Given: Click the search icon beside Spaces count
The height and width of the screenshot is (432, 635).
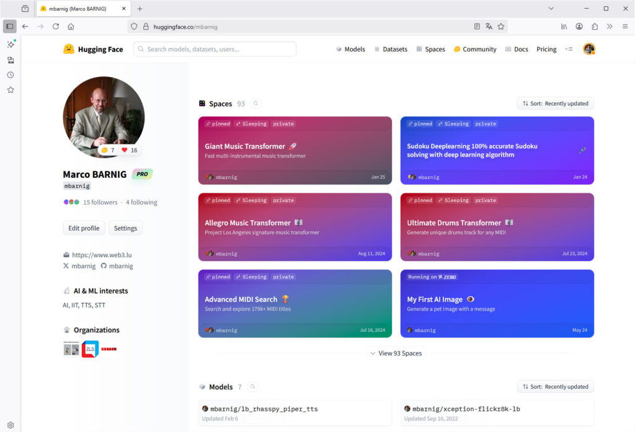Looking at the screenshot, I should point(255,104).
